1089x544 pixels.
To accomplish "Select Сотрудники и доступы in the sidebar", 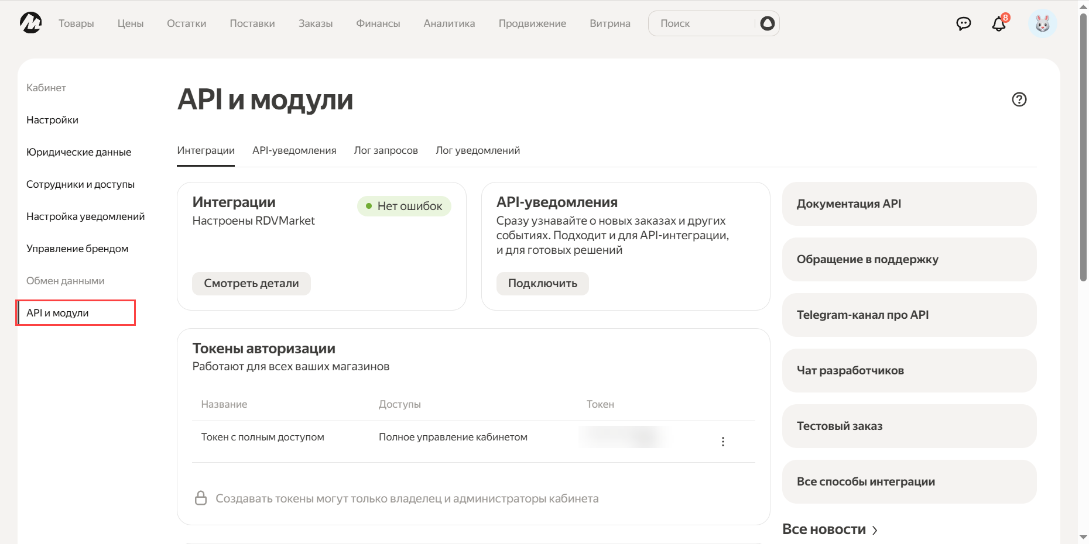I will [80, 184].
